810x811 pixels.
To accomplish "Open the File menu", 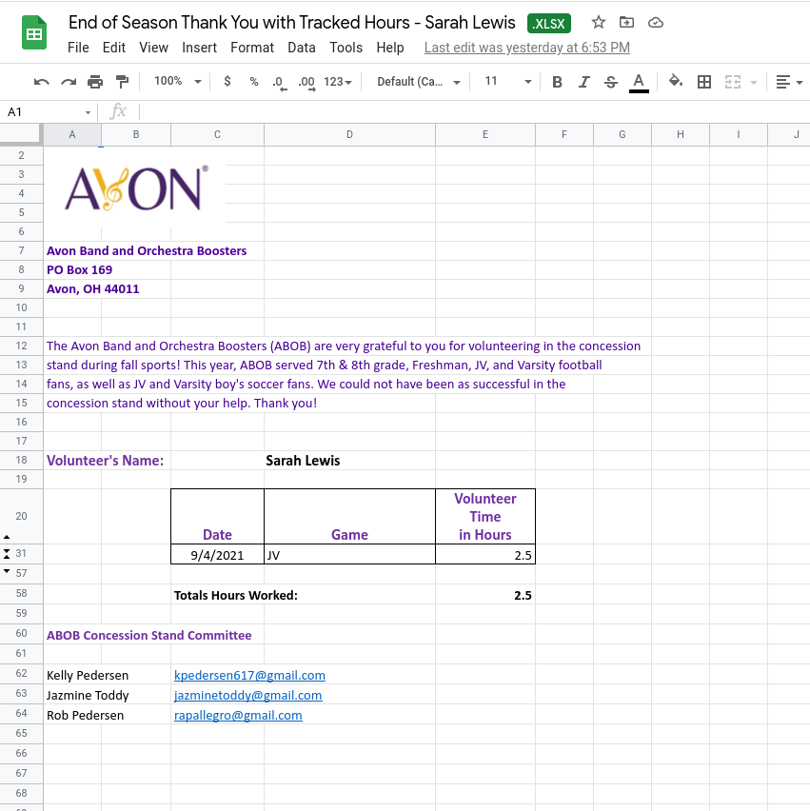I will [x=78, y=48].
